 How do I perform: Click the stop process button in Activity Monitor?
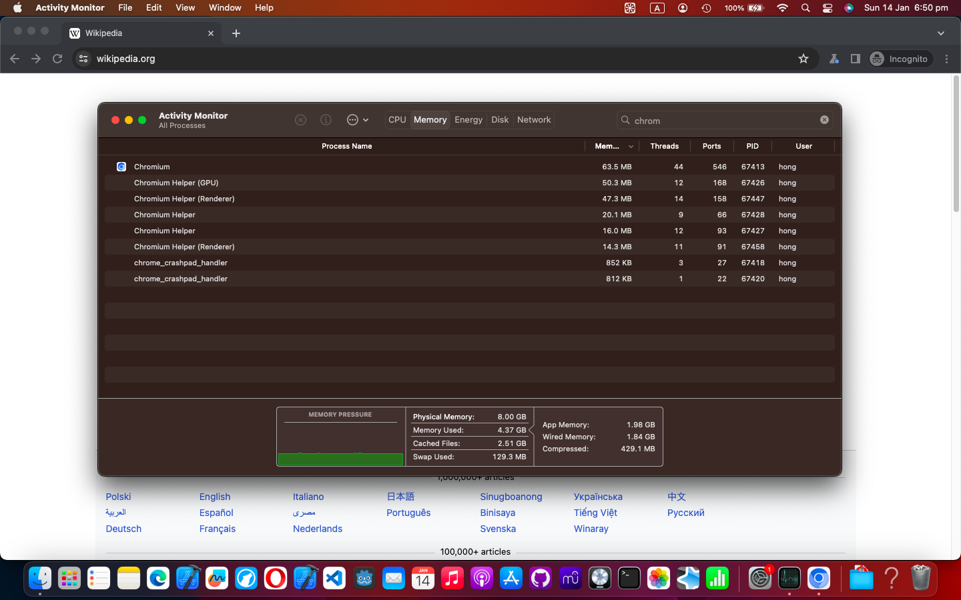point(301,120)
